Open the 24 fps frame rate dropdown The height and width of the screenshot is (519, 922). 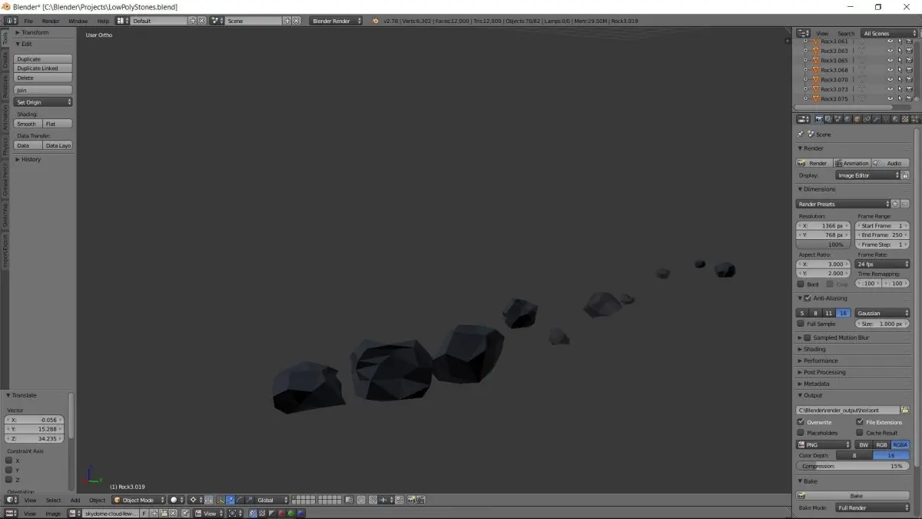(x=882, y=264)
